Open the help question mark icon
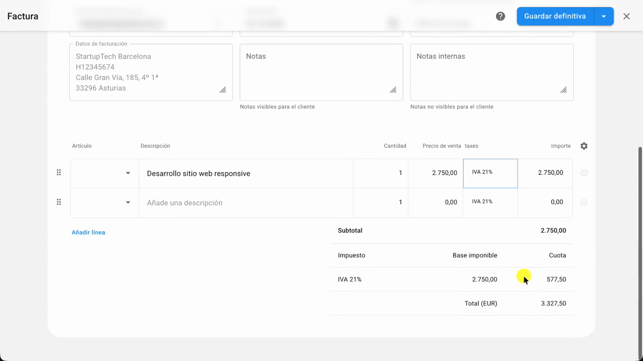 (500, 16)
